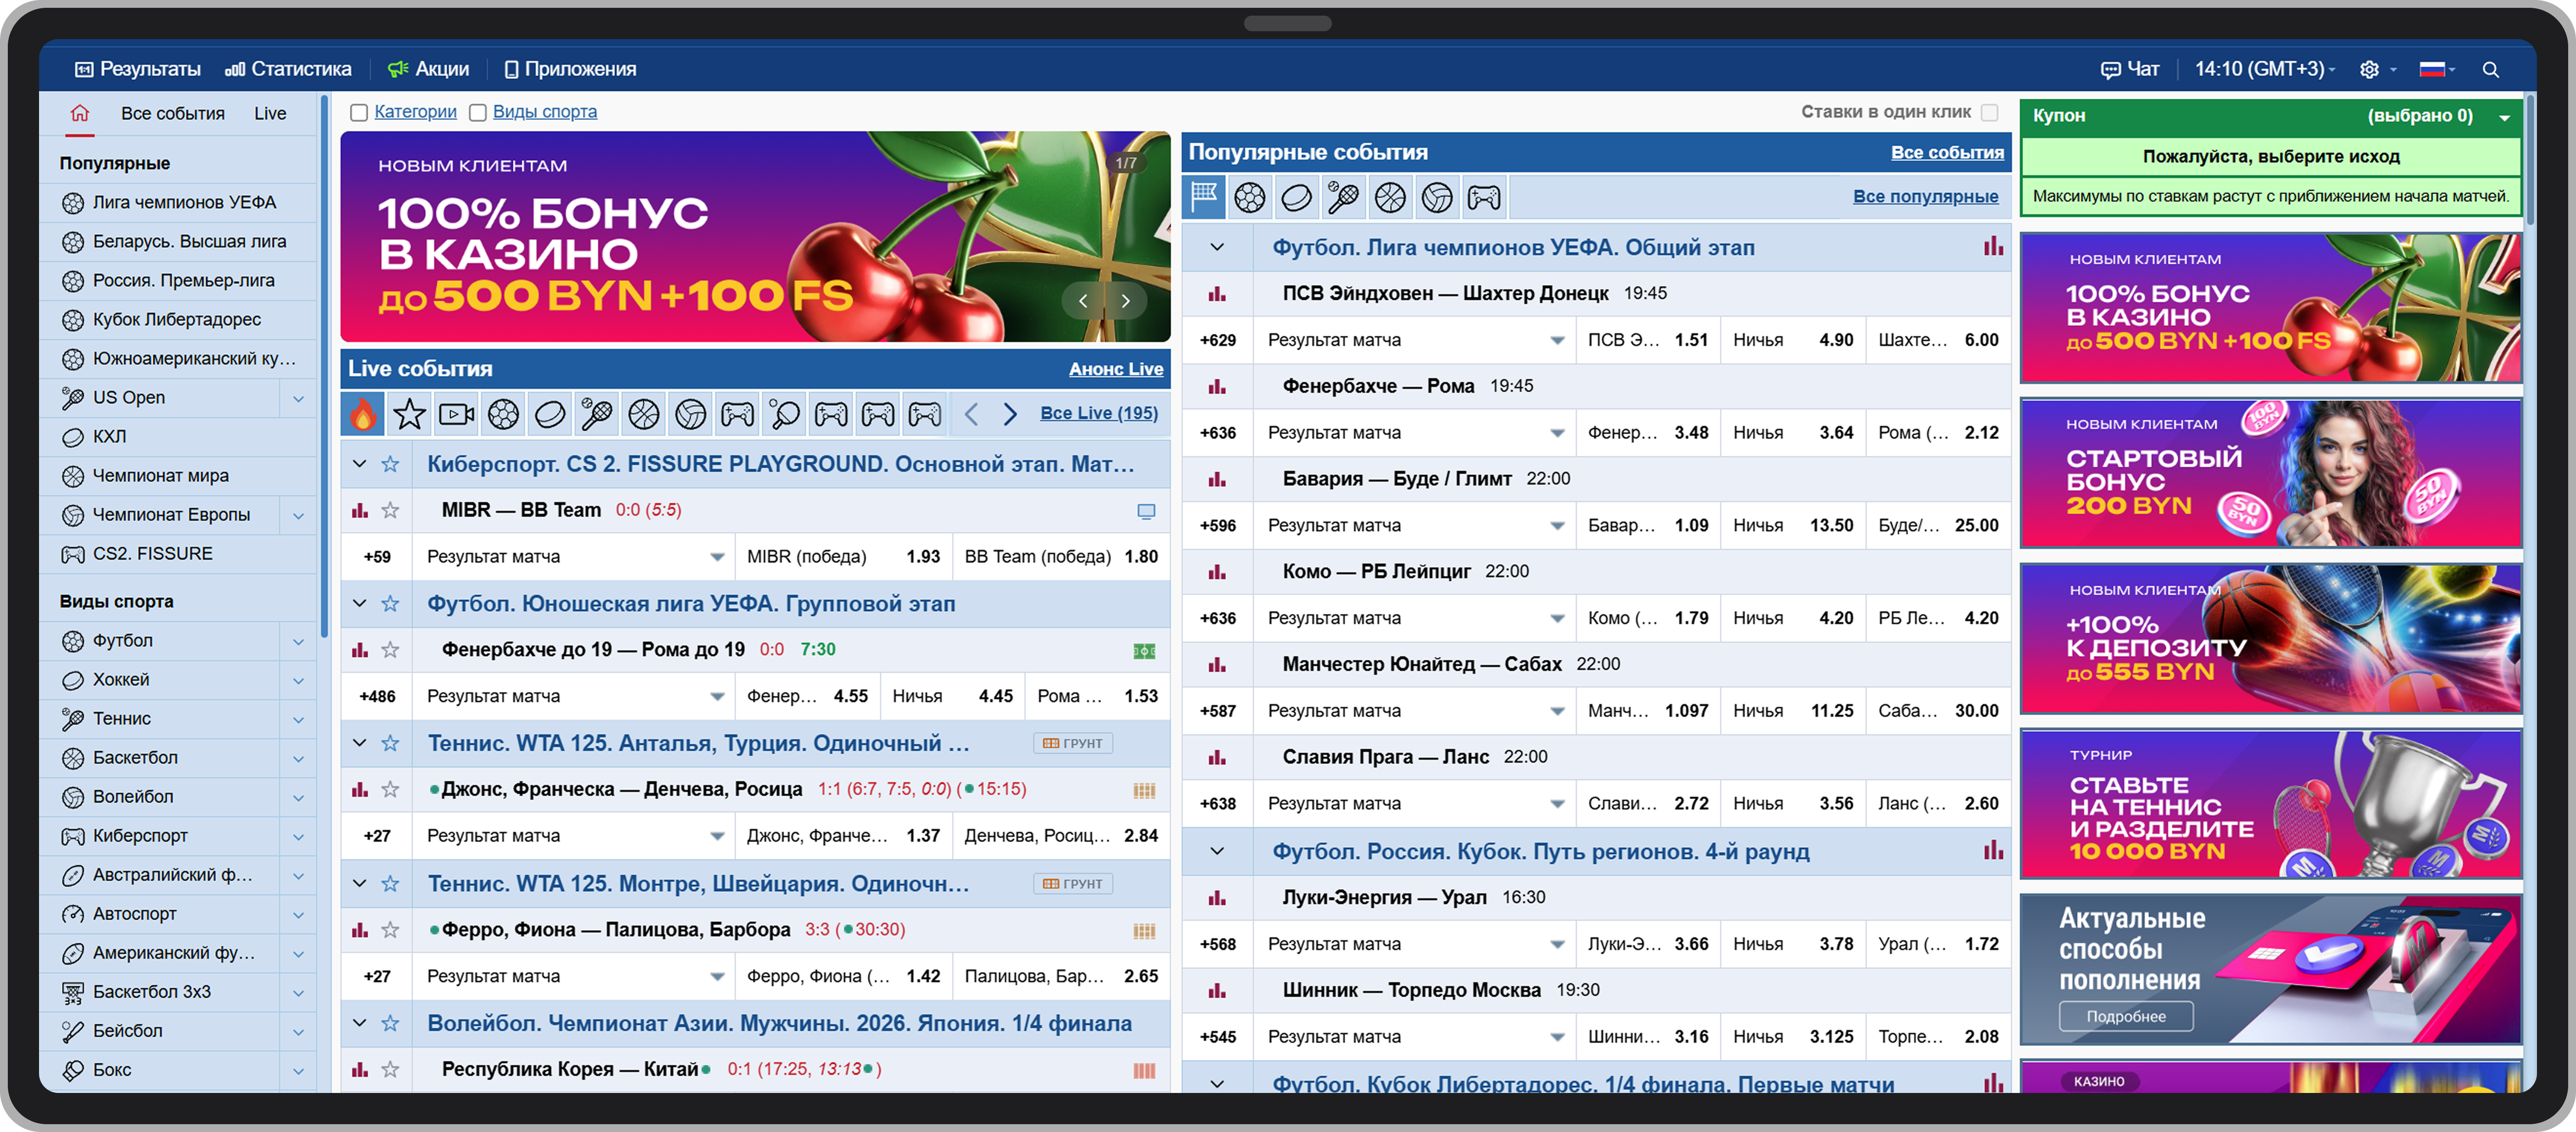Favorite the Фенербахче до 19 — Рома до 19 star

pyautogui.click(x=390, y=650)
